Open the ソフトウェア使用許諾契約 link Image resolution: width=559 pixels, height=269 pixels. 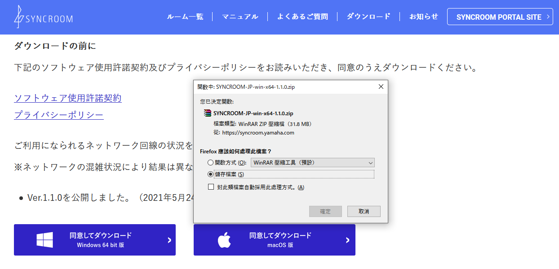tap(68, 98)
